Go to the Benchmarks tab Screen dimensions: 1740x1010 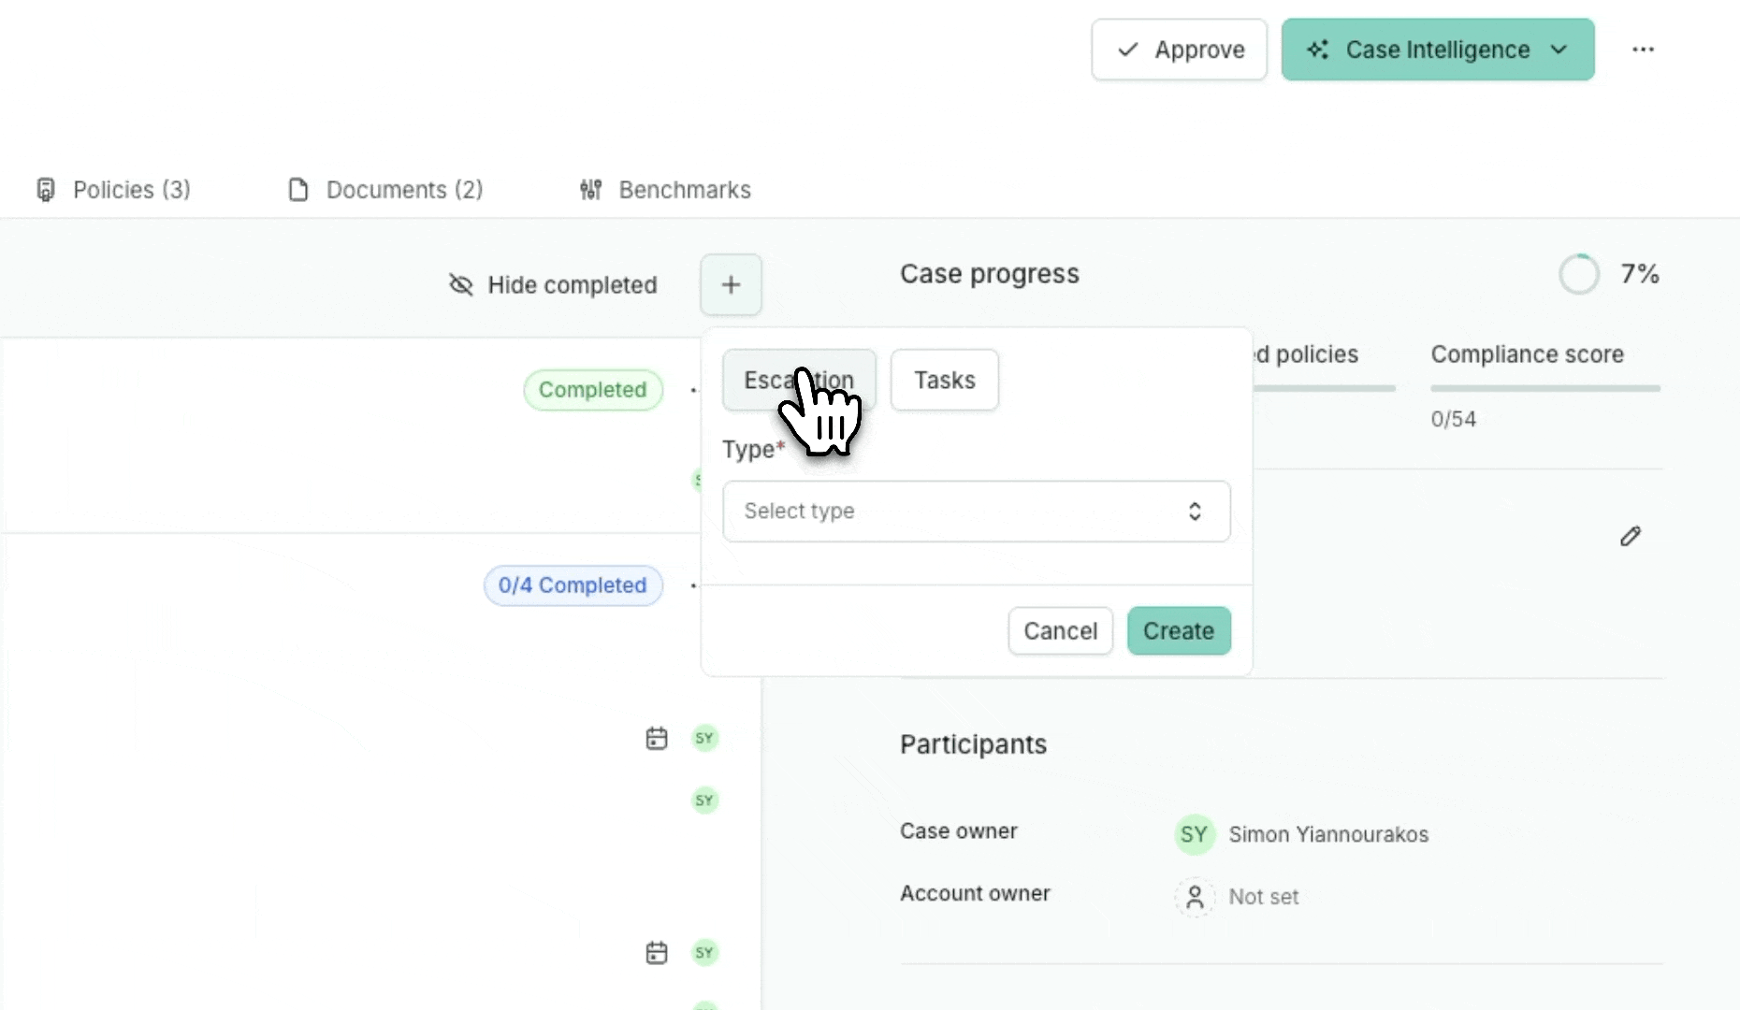665,190
